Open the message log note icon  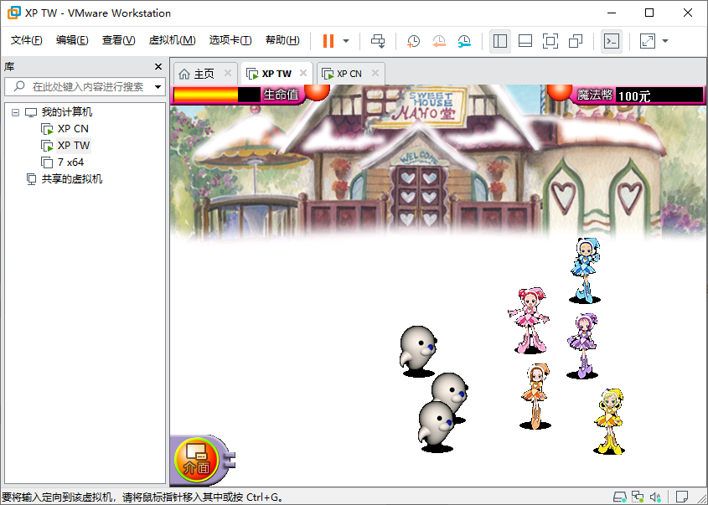[682, 497]
